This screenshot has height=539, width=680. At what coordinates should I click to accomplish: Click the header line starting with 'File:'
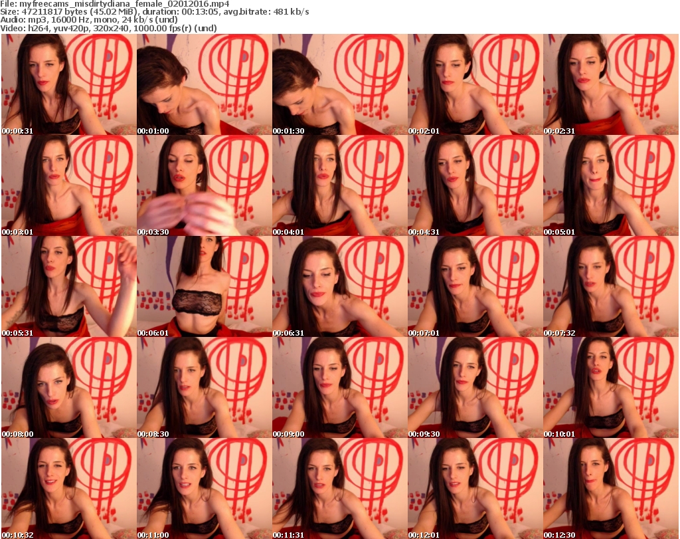pyautogui.click(x=115, y=4)
